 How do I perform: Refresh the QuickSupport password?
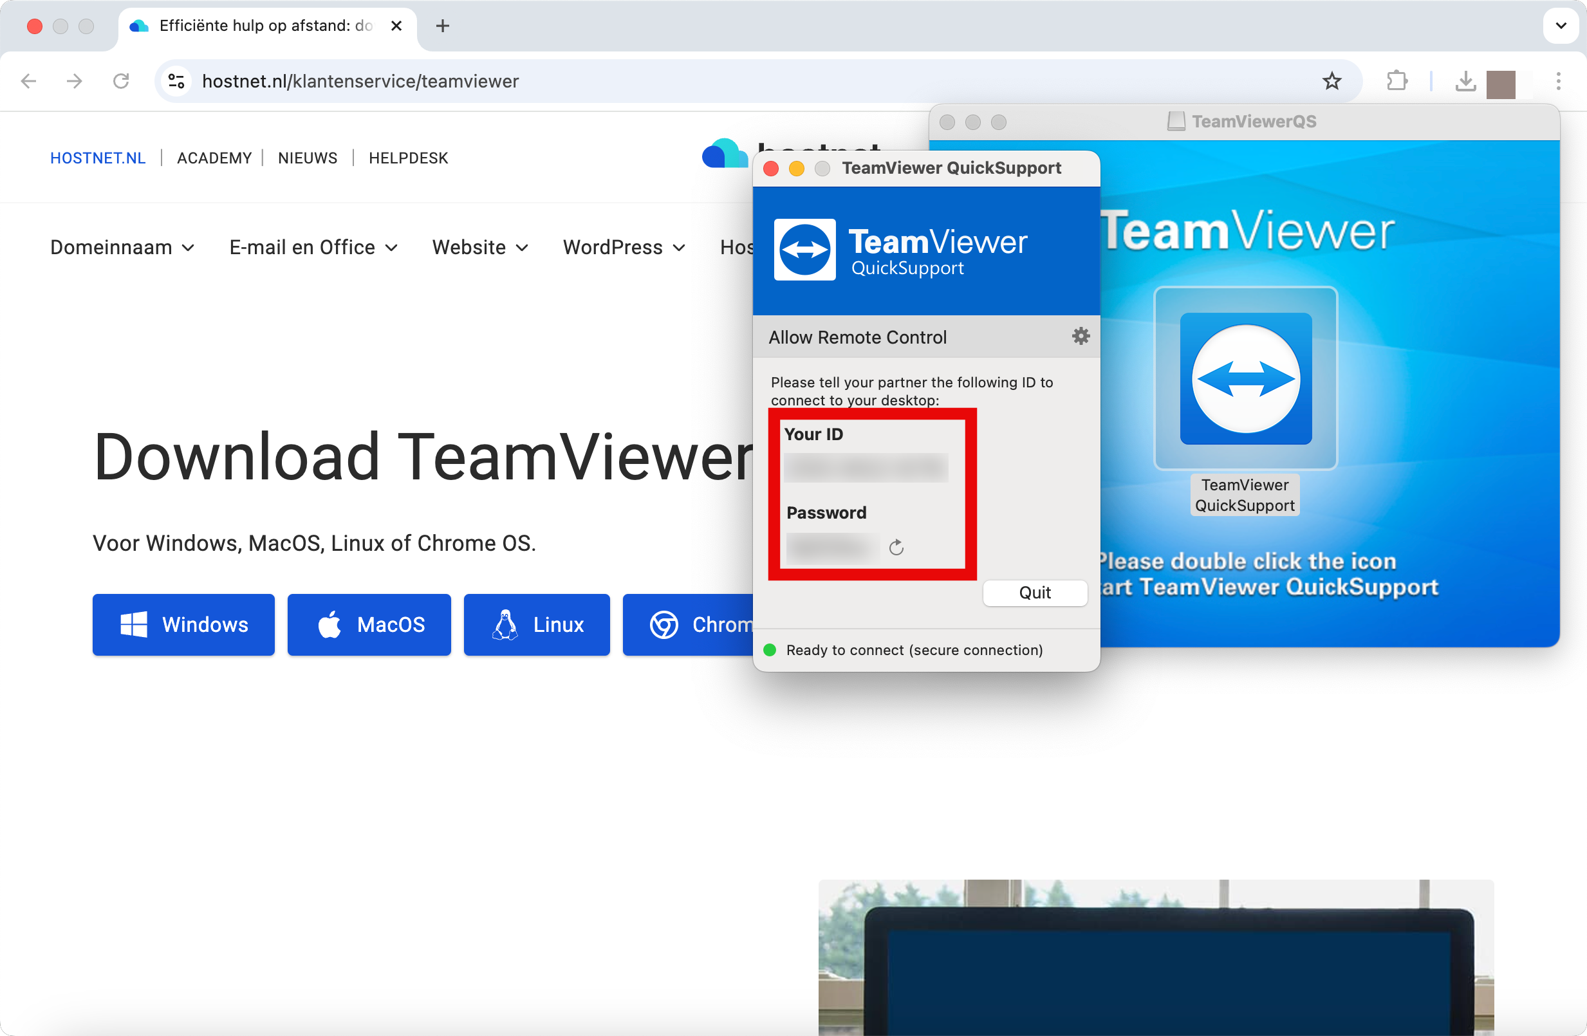click(x=896, y=548)
